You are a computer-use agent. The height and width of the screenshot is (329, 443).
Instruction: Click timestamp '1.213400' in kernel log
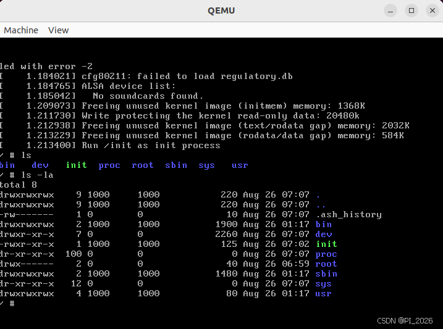tap(49, 145)
